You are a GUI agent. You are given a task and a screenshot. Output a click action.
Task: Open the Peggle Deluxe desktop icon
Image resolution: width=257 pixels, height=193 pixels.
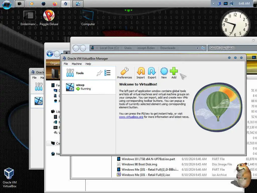click(x=49, y=18)
